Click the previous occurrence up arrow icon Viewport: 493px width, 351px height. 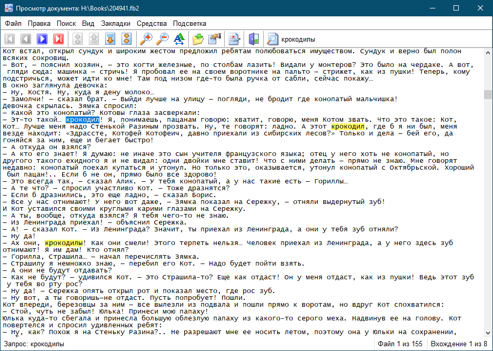coord(94,39)
